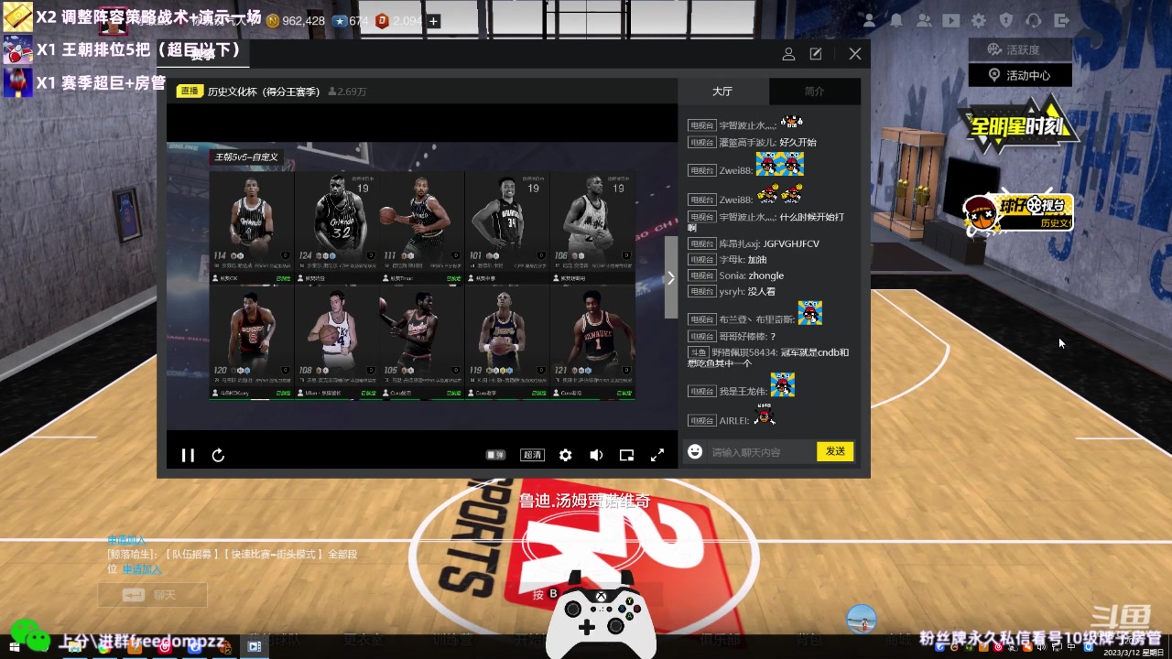Open customer service headset icon
1172x659 pixels.
tap(1034, 20)
